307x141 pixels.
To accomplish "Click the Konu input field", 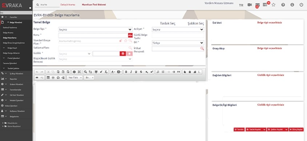I will coord(93,35).
